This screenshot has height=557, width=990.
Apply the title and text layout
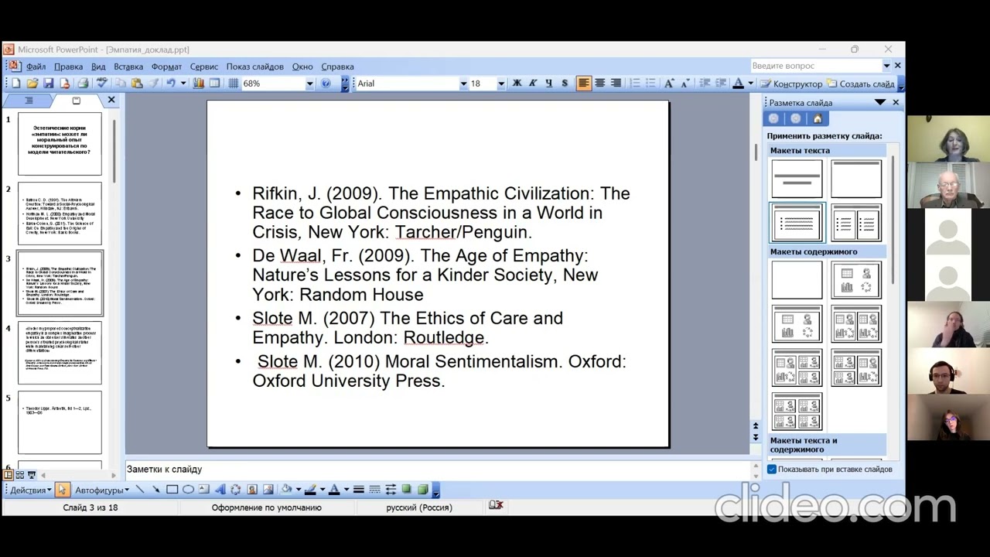pyautogui.click(x=797, y=223)
